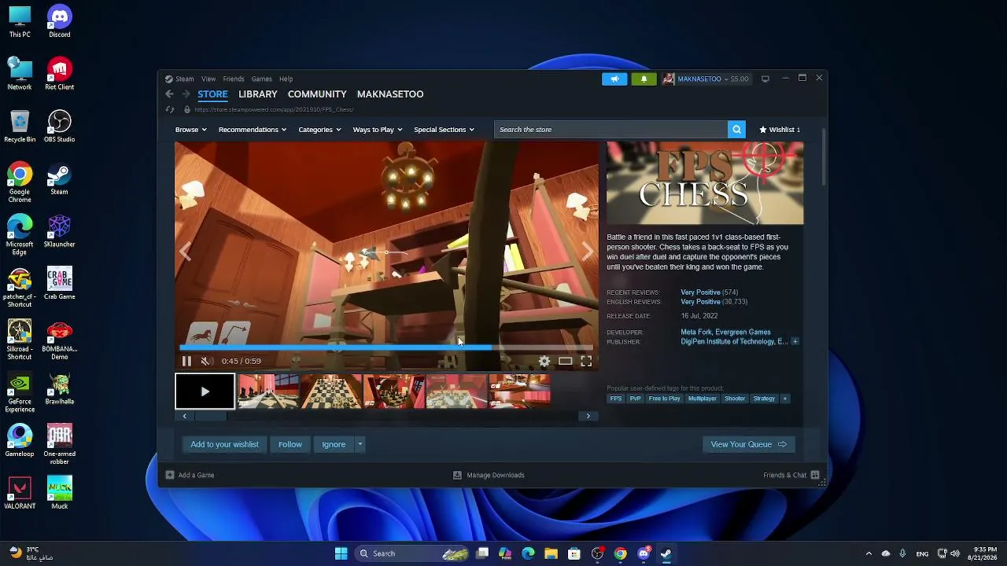Click the store search magnifier button

(736, 130)
